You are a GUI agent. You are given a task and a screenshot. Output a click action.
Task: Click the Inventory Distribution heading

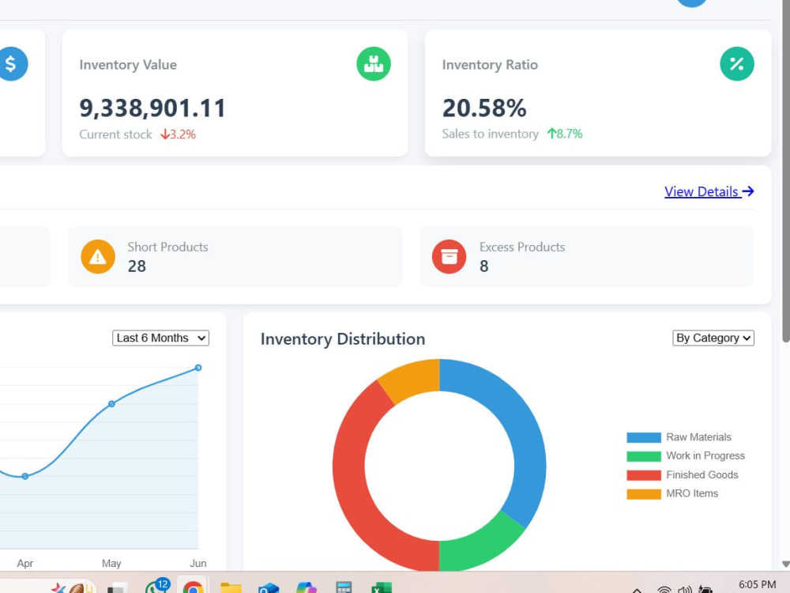click(343, 339)
